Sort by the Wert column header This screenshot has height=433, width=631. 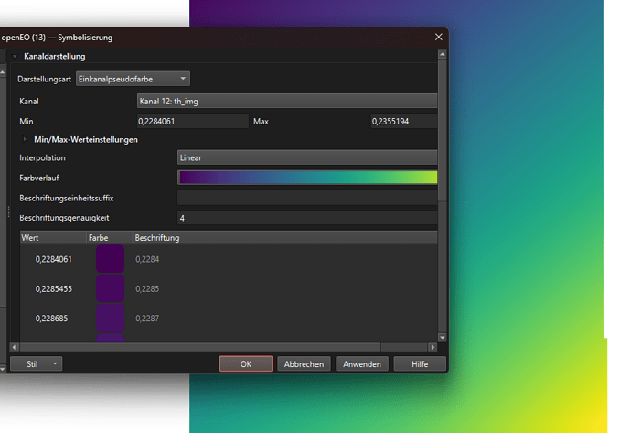(x=51, y=238)
